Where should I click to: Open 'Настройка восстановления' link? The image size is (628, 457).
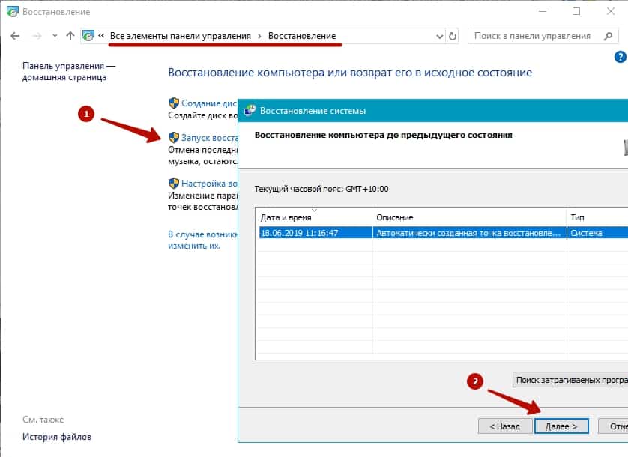(x=210, y=183)
